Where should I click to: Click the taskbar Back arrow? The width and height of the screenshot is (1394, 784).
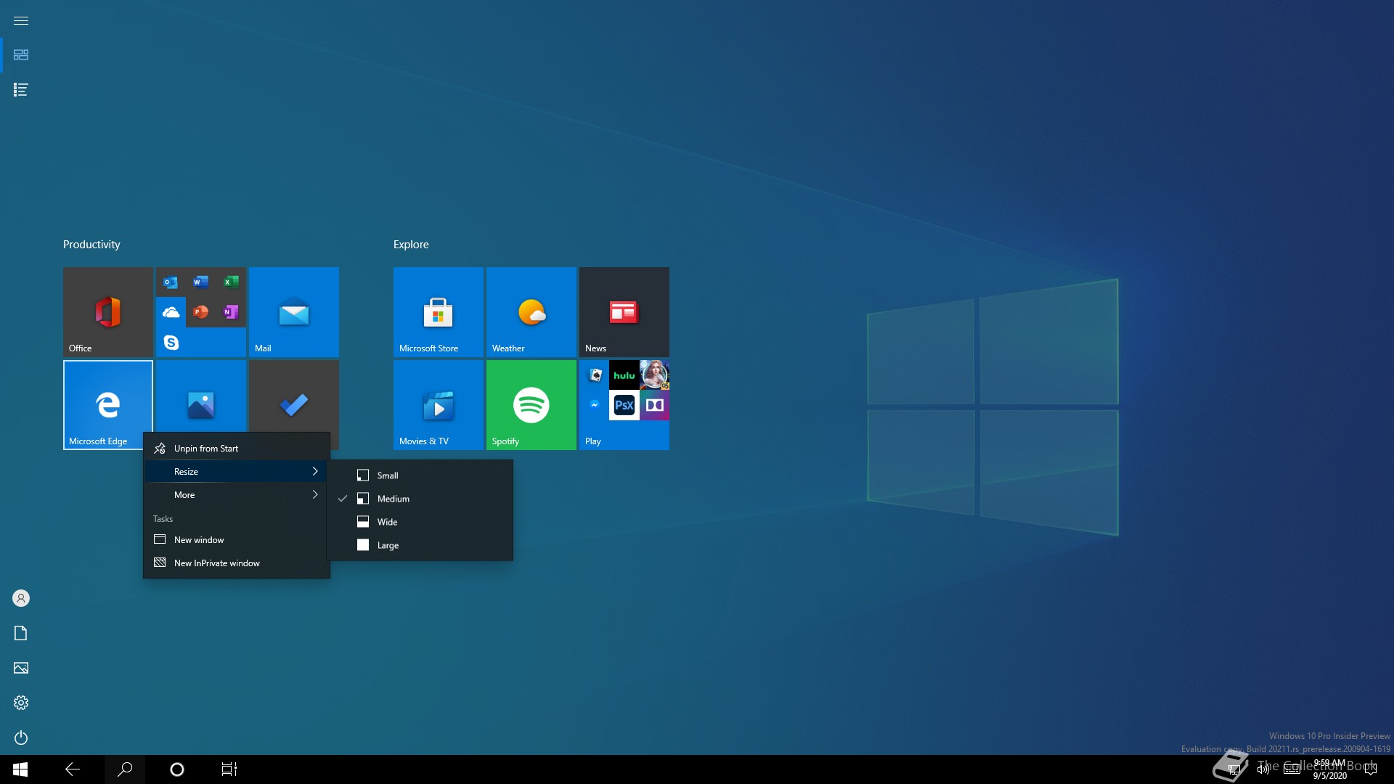pos(73,769)
